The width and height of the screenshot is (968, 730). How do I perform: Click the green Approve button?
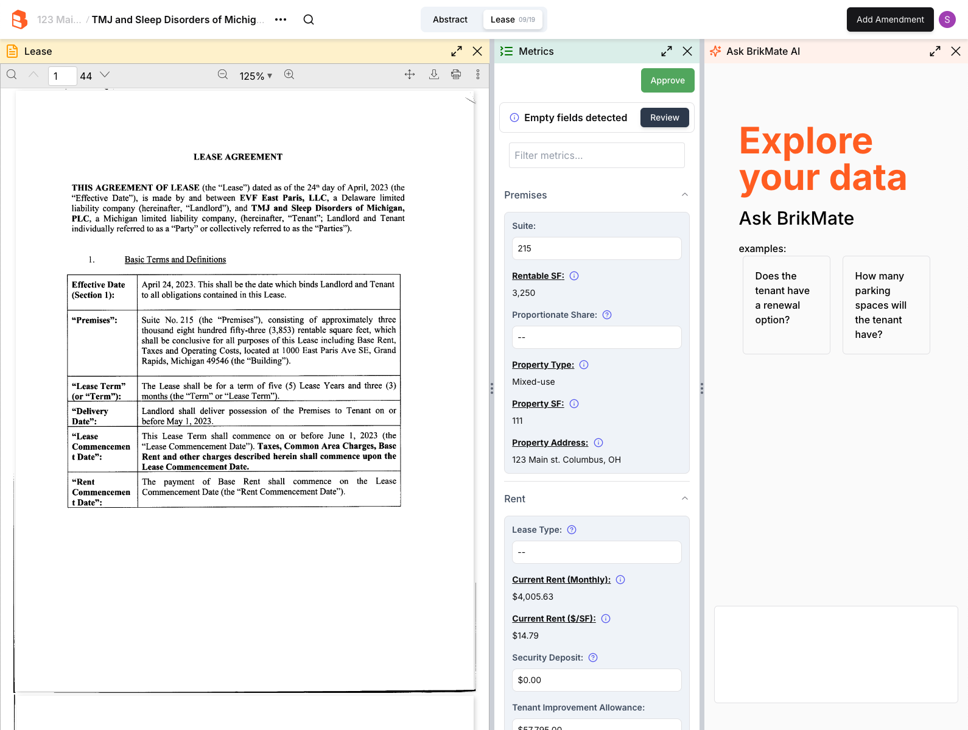[667, 80]
